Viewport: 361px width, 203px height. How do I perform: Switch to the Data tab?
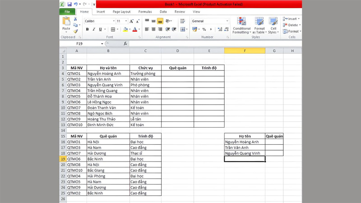pyautogui.click(x=163, y=12)
